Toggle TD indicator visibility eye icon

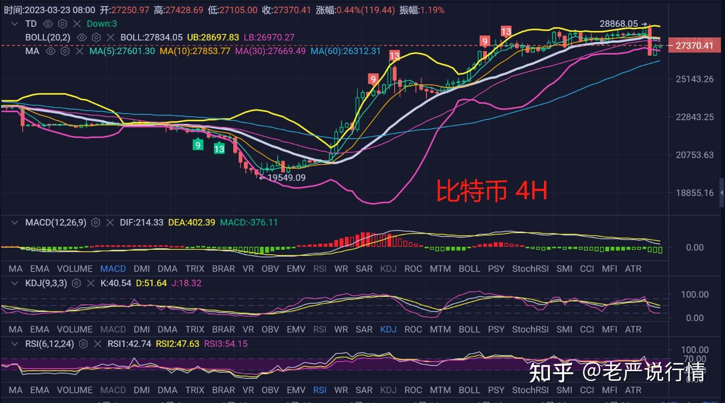click(x=48, y=24)
